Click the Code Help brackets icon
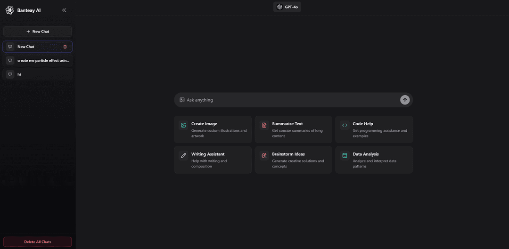This screenshot has width=509, height=249. pos(345,125)
